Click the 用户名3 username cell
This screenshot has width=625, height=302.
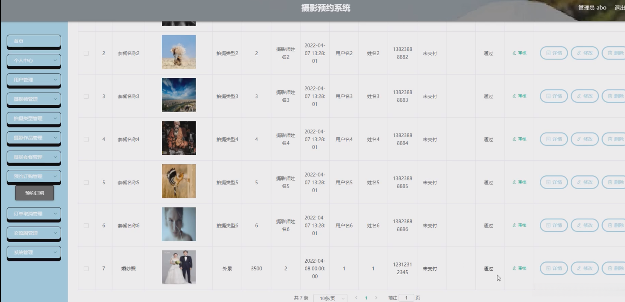(x=344, y=96)
